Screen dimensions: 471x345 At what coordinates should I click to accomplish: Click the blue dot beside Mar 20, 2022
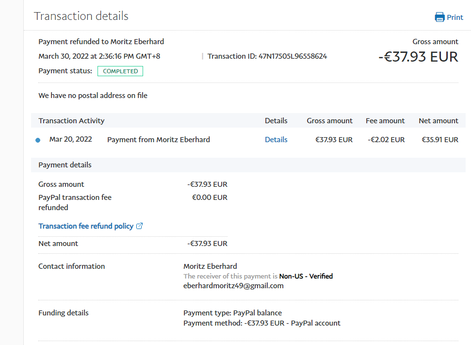pyautogui.click(x=38, y=140)
